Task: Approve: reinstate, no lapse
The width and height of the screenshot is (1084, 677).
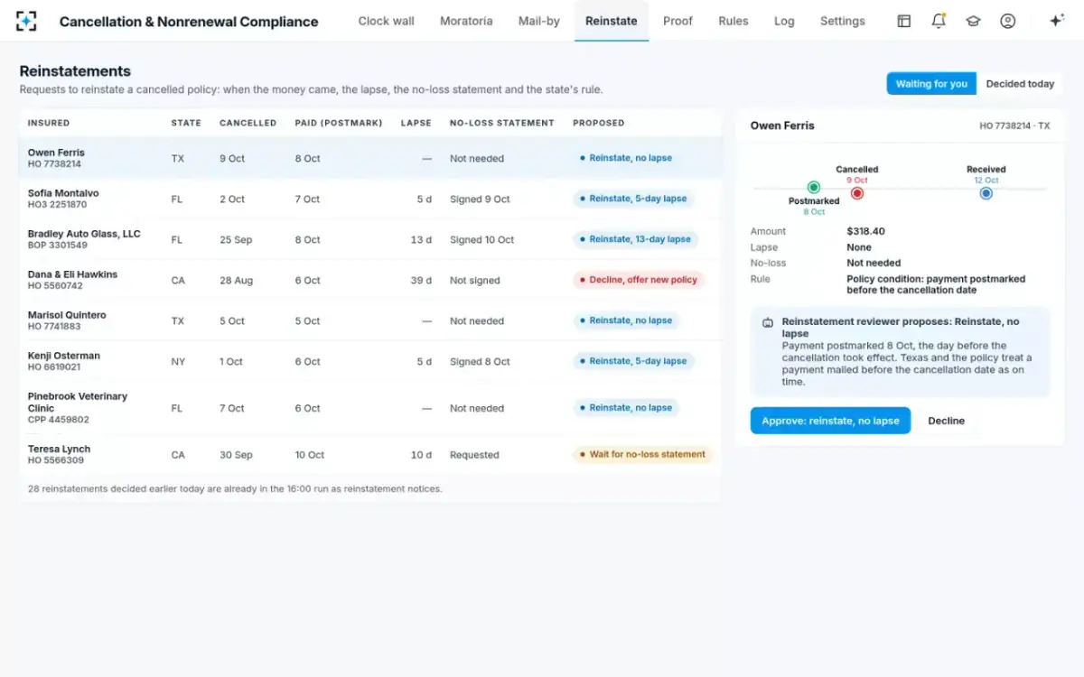Action: 830,421
